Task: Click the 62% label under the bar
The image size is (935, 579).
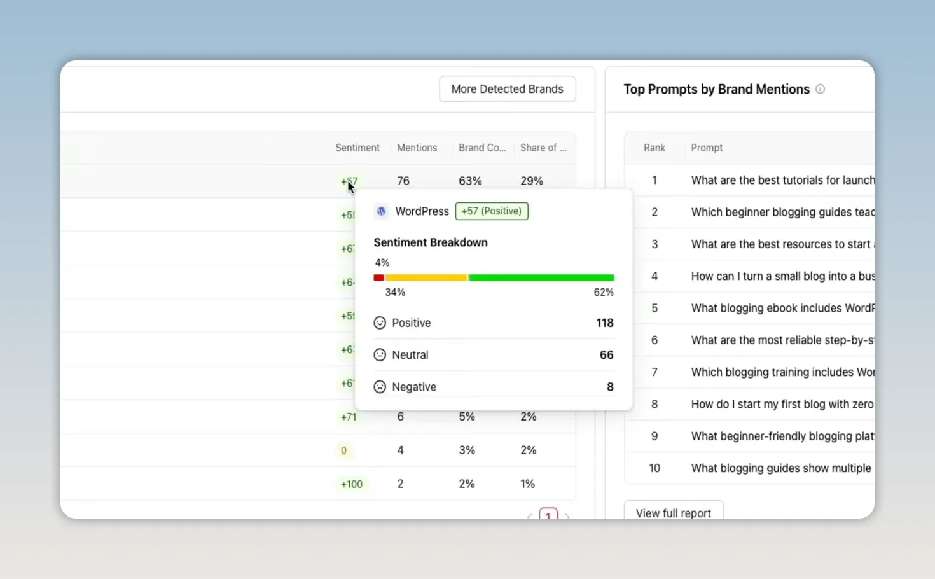Action: point(604,292)
